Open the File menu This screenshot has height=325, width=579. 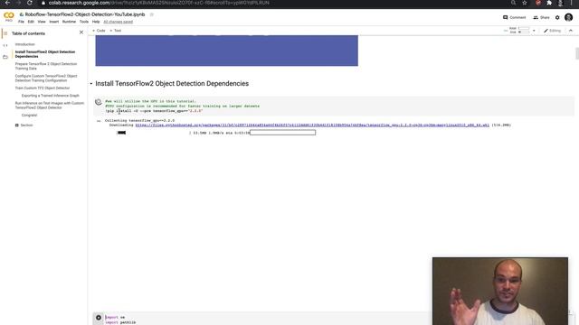(21, 22)
